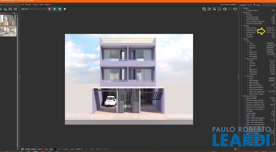Image resolution: width=276 pixels, height=152 pixels.
Task: Click the black Raw color swatch
Action: (x=55, y=149)
